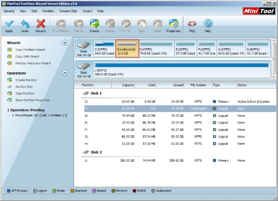Open the FAQ lifebuoy icon
This screenshot has width=278, height=201.
click(192, 23)
